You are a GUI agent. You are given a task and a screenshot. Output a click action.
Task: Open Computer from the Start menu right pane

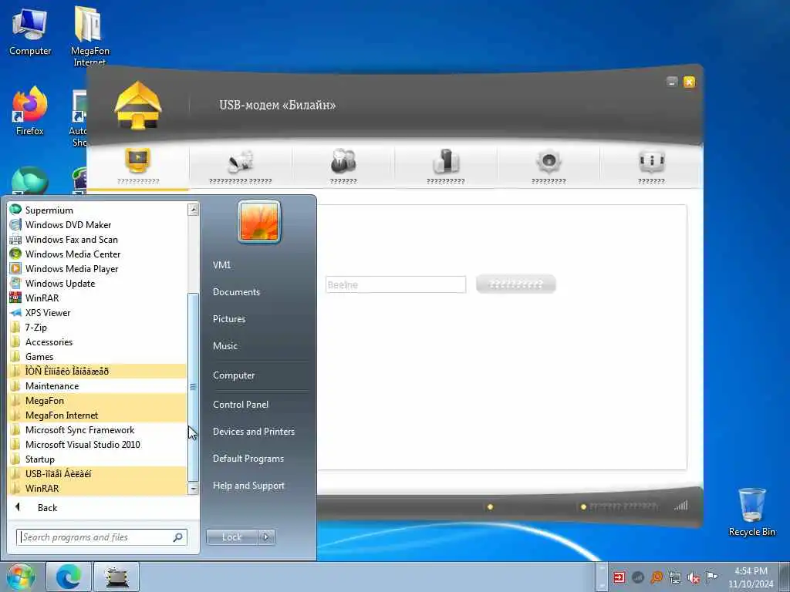[x=234, y=375]
